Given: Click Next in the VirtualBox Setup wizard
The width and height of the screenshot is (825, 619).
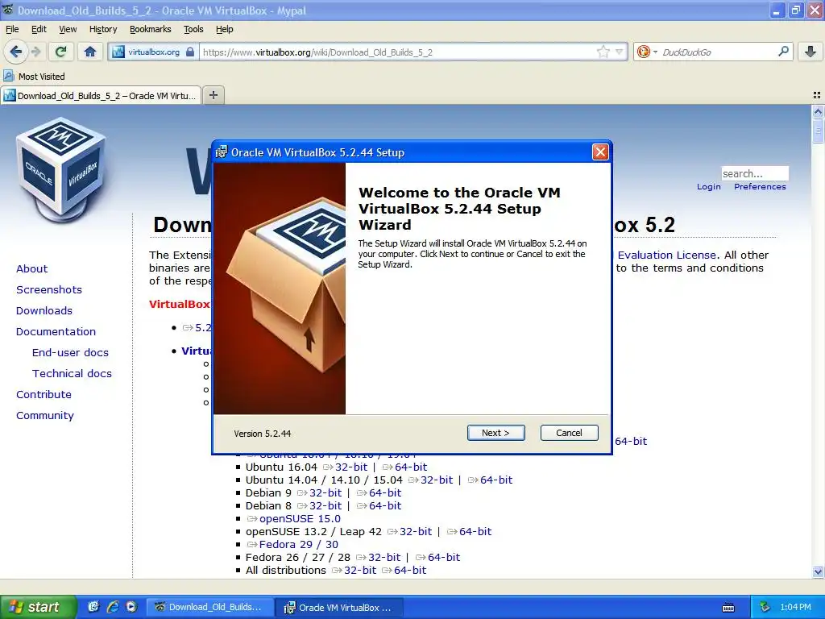Looking at the screenshot, I should pos(495,433).
